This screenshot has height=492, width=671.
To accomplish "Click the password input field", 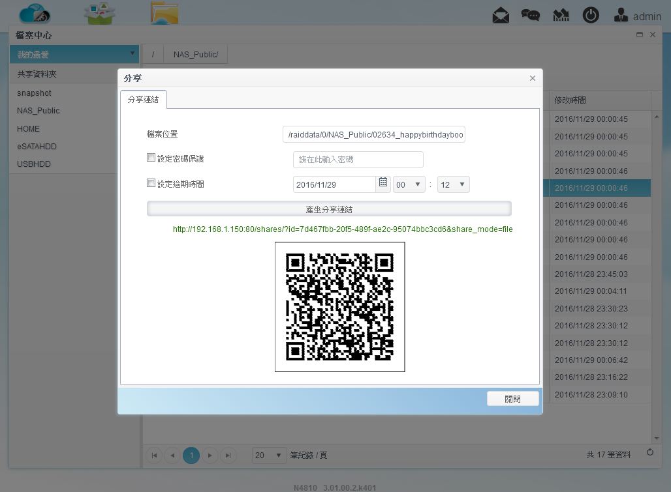I will pos(358,159).
